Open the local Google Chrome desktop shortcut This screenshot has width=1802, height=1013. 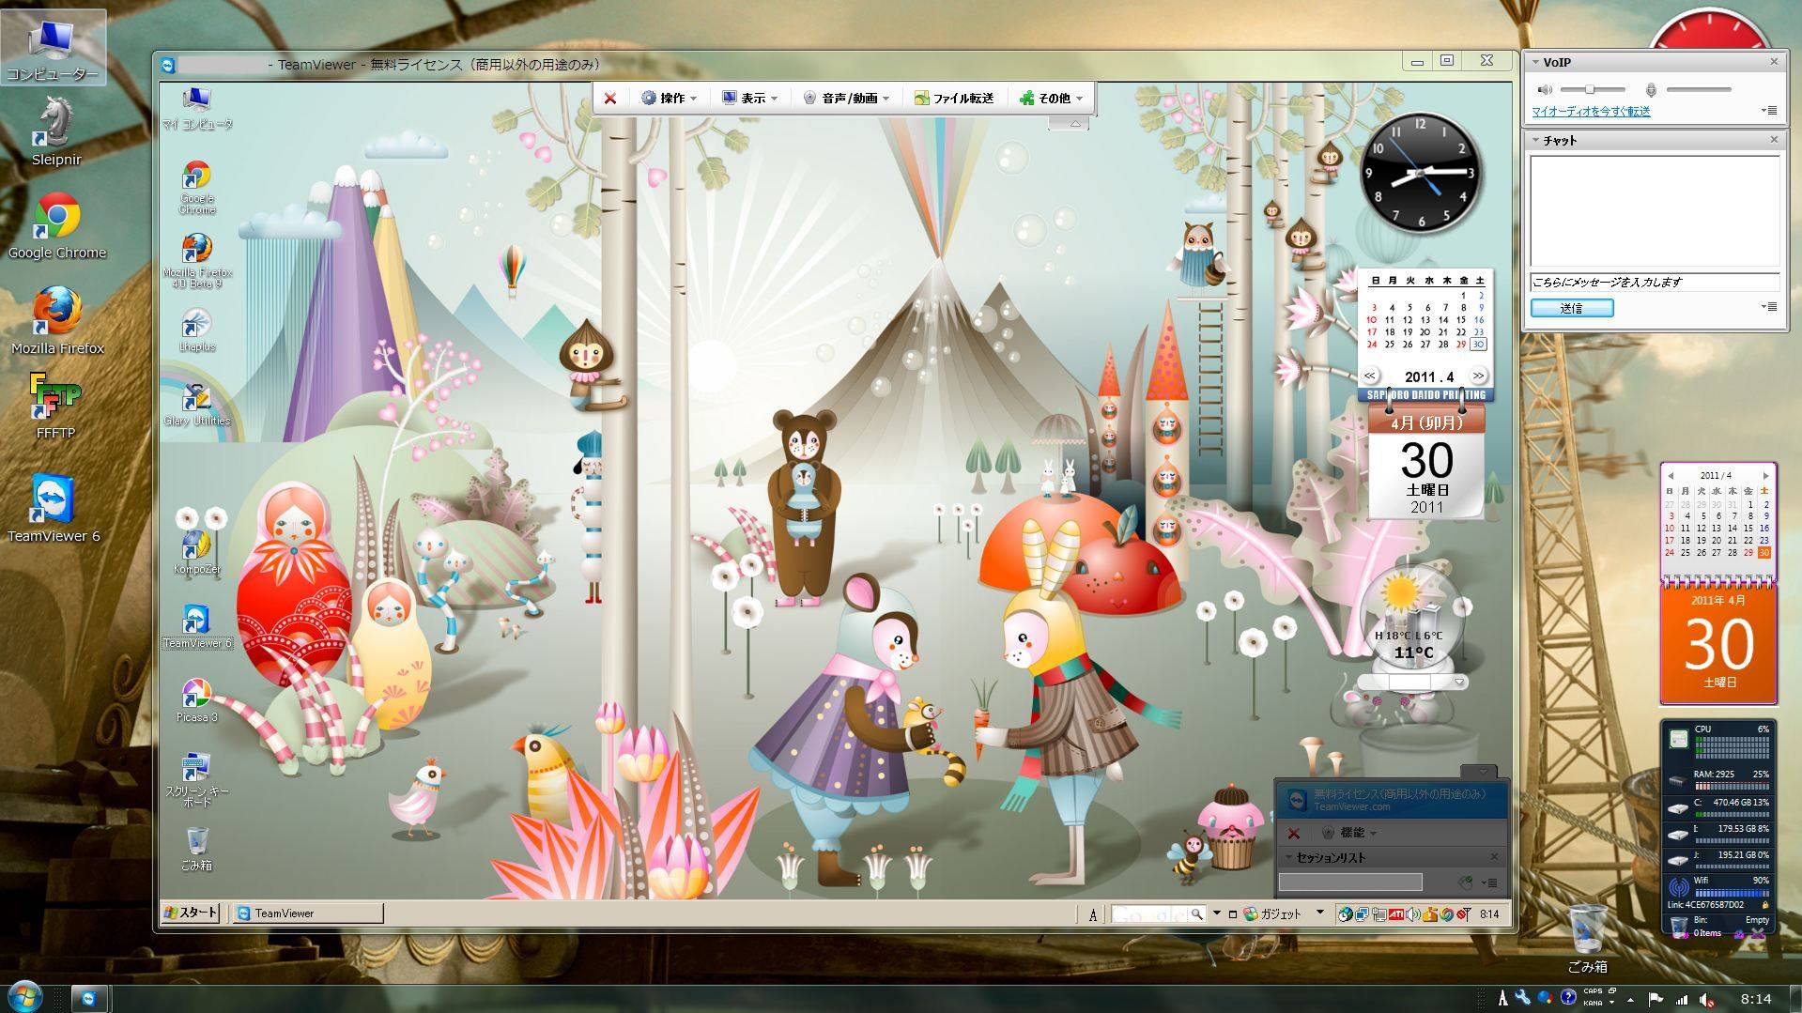pos(56,226)
